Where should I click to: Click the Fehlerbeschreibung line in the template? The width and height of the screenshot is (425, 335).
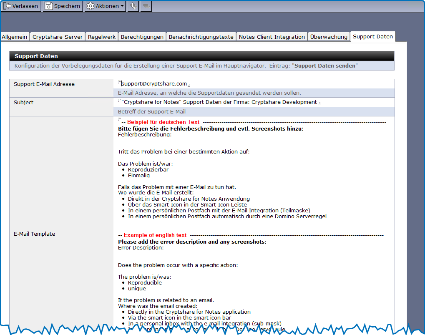click(145, 135)
